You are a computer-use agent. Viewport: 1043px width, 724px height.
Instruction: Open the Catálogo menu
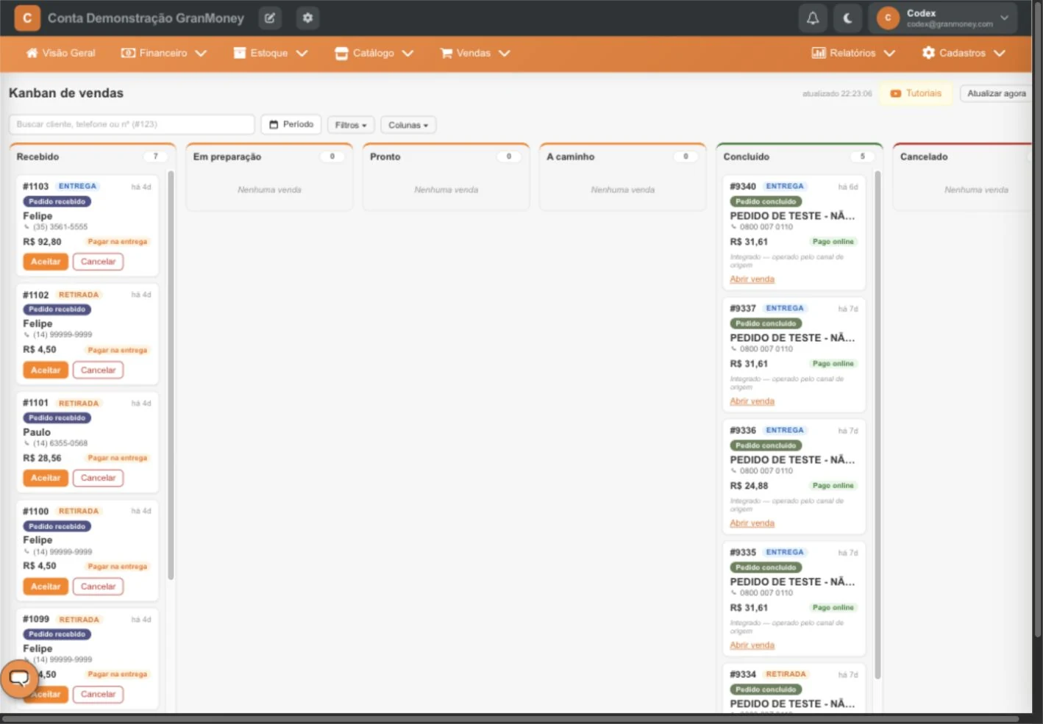374,53
